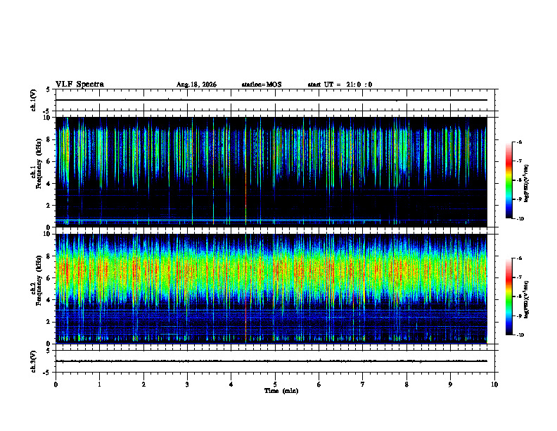Click the time axis tick label "3"
The image size is (557, 431).
(187, 385)
